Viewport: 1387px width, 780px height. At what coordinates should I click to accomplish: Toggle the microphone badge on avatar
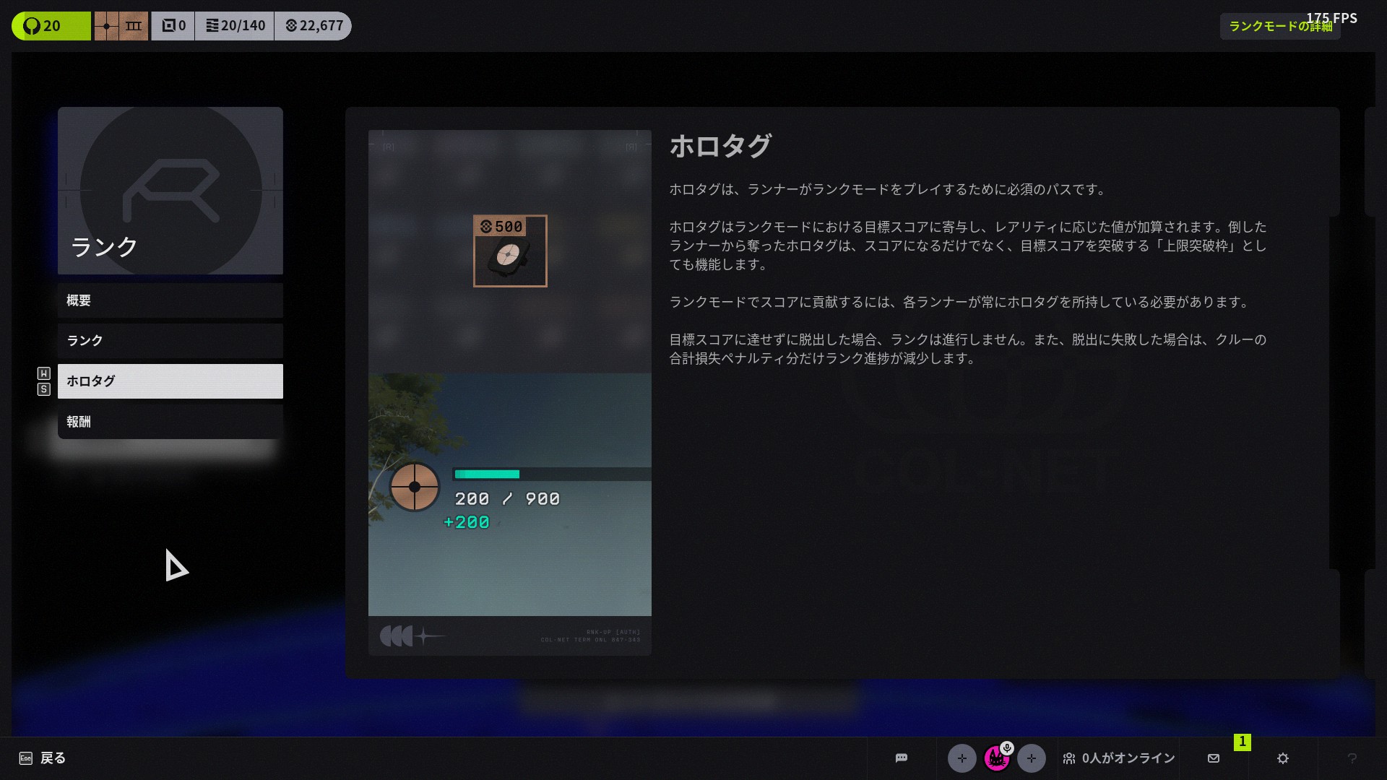point(1007,747)
